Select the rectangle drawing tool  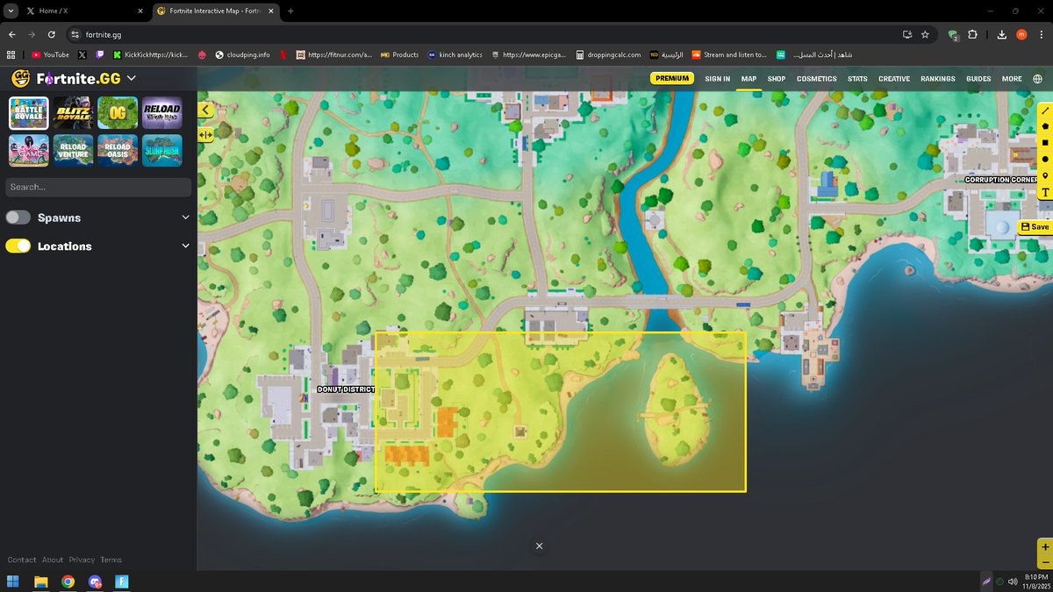1045,143
